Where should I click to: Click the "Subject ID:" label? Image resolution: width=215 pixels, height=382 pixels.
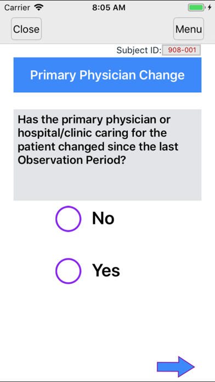coord(139,50)
